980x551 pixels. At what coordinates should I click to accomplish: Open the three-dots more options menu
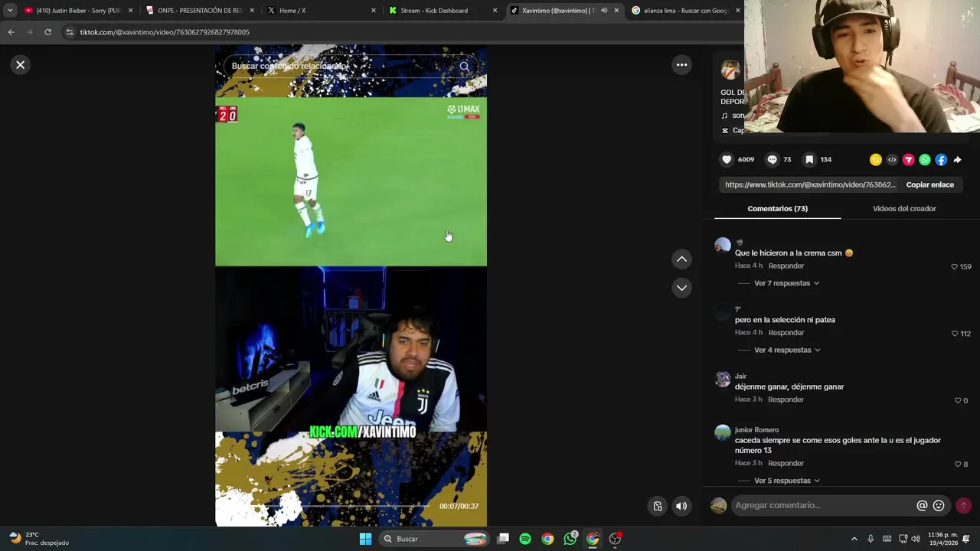(681, 65)
